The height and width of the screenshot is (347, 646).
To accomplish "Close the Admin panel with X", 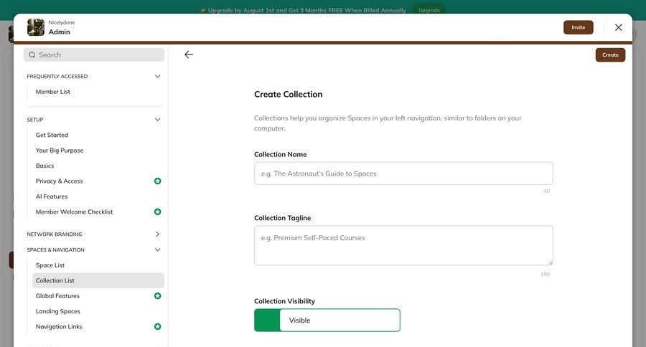I will (x=619, y=27).
